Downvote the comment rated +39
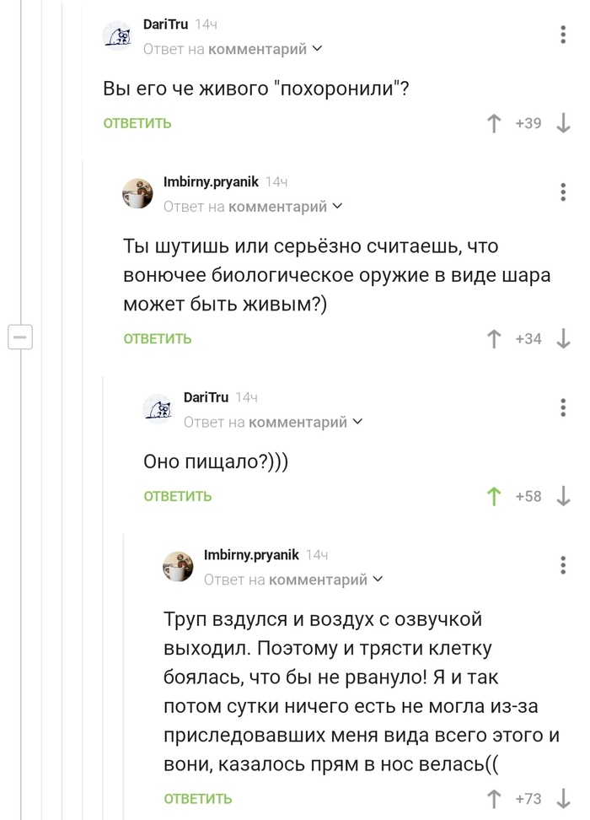 [x=563, y=124]
